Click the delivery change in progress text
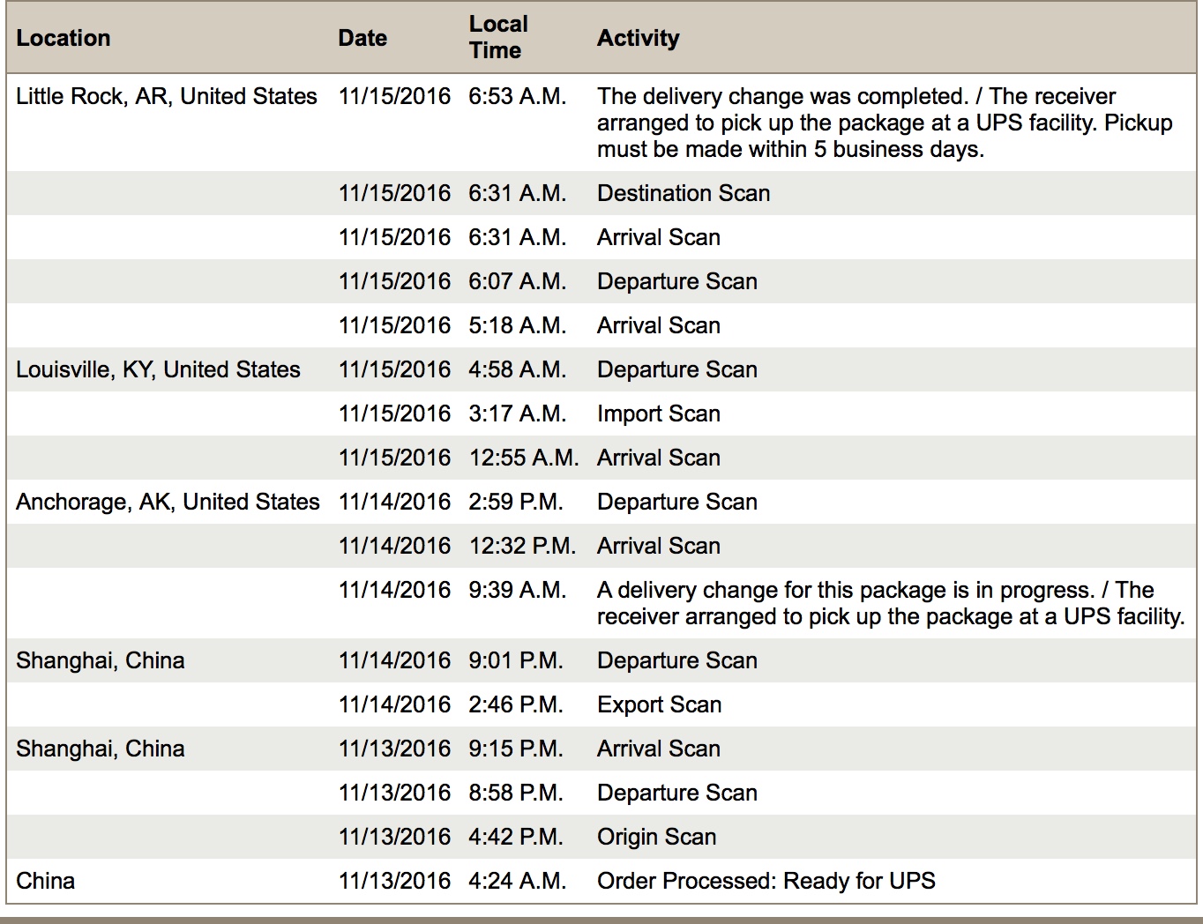 891,603
